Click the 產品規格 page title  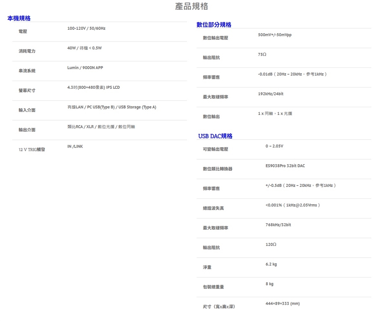point(192,6)
